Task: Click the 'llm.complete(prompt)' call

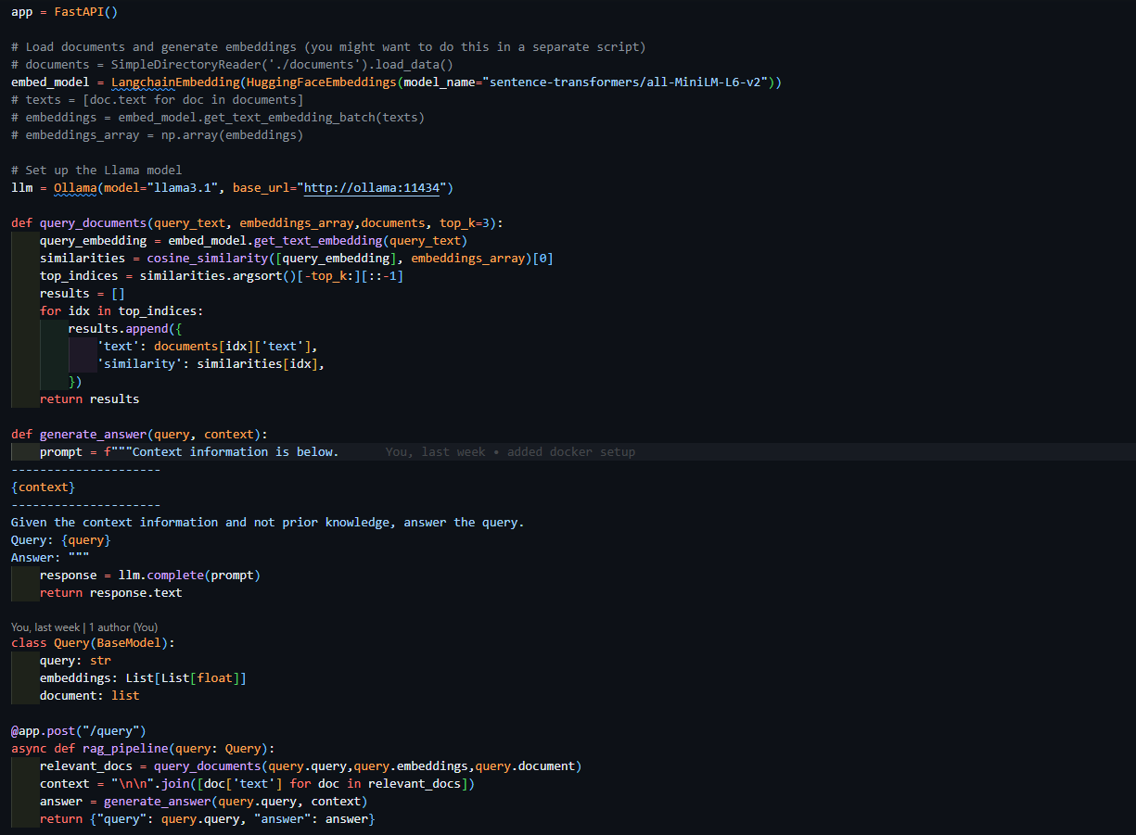Action: click(x=189, y=576)
